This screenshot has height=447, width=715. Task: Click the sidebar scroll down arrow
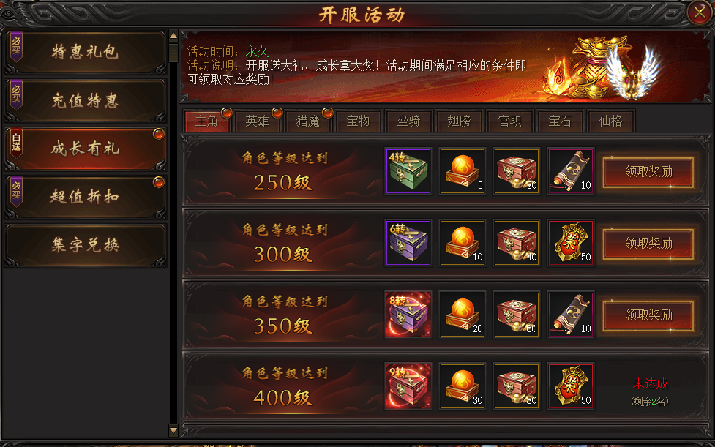tap(173, 429)
